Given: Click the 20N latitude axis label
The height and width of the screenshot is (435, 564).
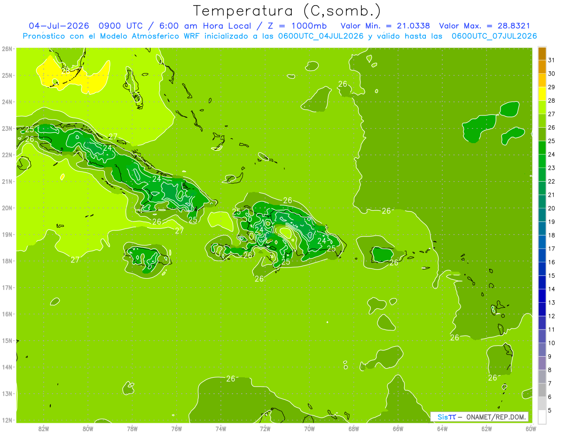Looking at the screenshot, I should tap(7, 208).
